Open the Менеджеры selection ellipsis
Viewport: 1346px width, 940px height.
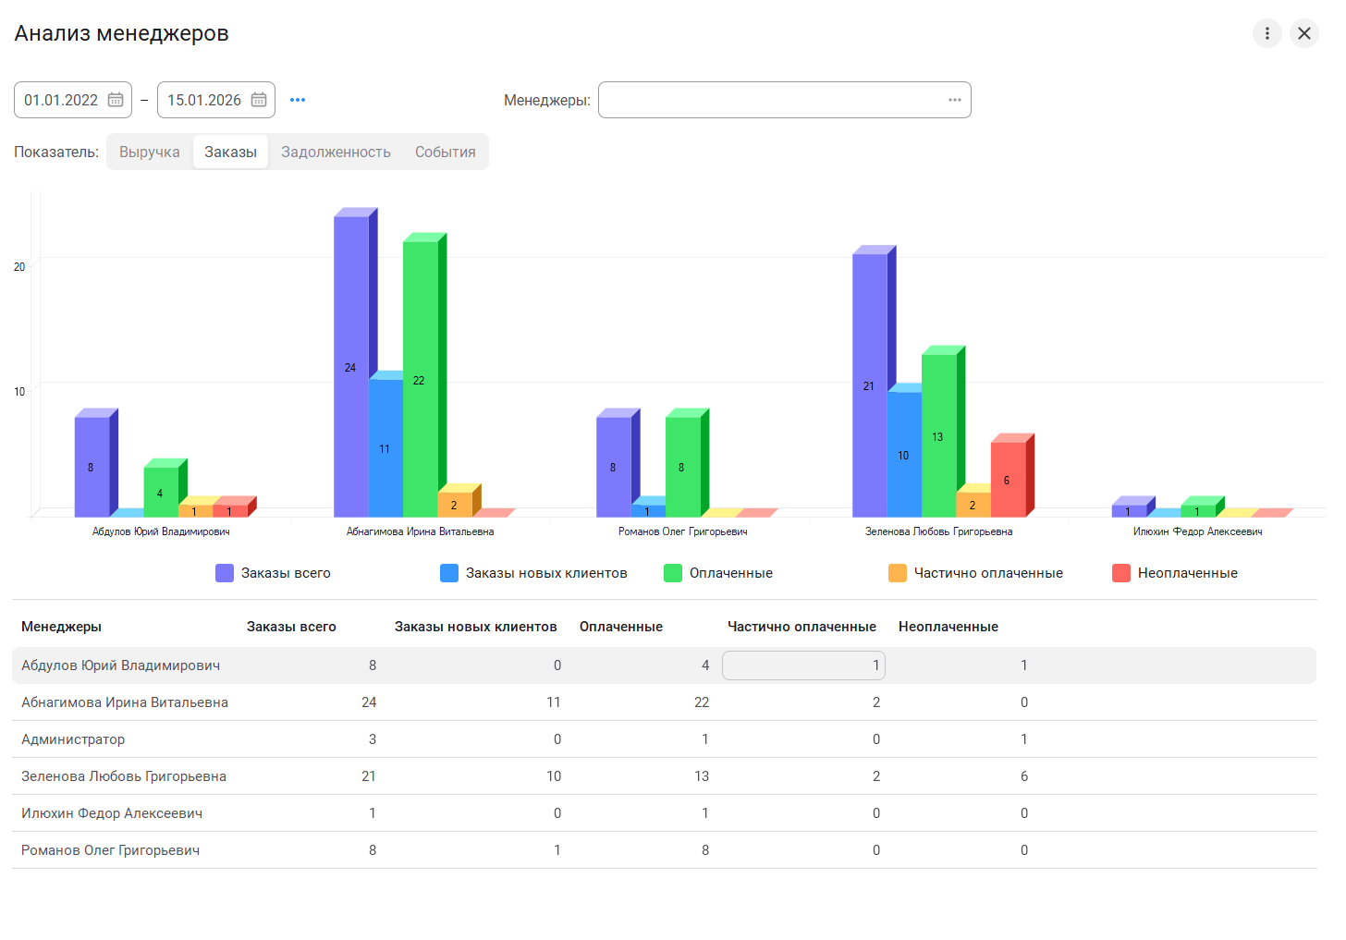point(954,100)
